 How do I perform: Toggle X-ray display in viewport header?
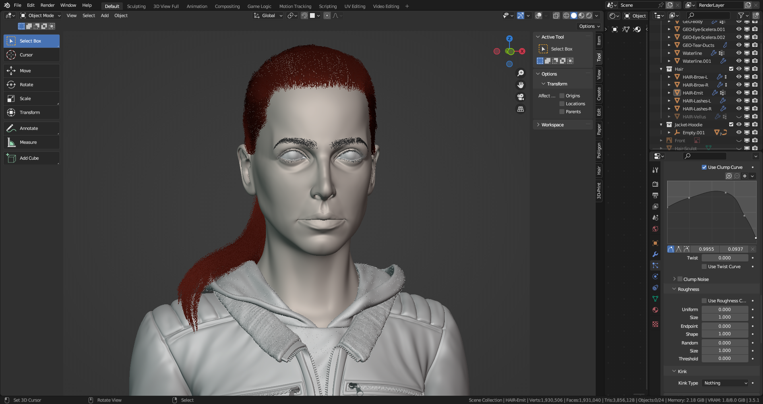[x=556, y=15]
